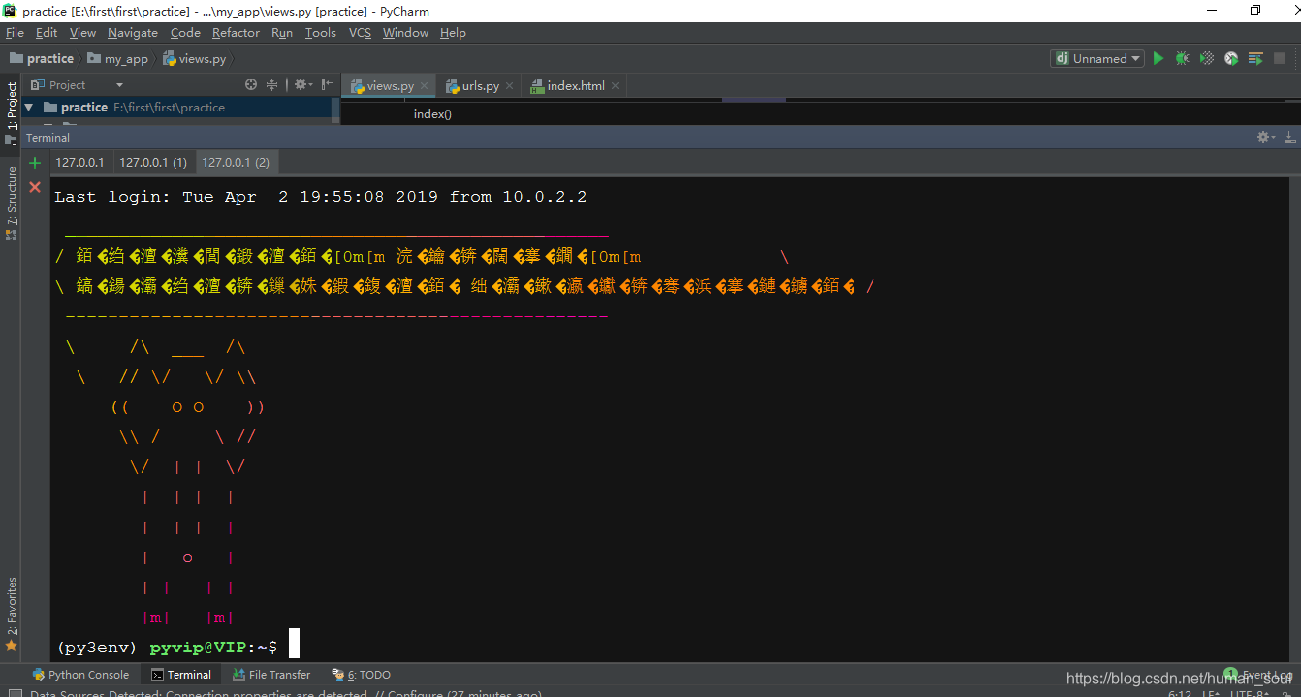Open the Unnamed run configuration dropdown
This screenshot has height=697, width=1301.
pos(1098,58)
